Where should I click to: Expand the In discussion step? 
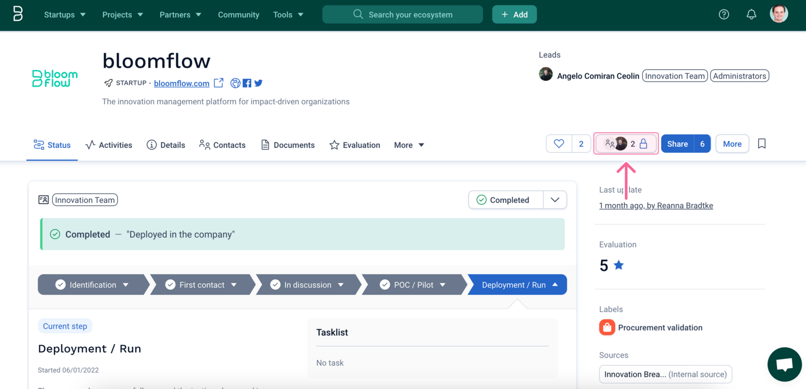tap(307, 285)
